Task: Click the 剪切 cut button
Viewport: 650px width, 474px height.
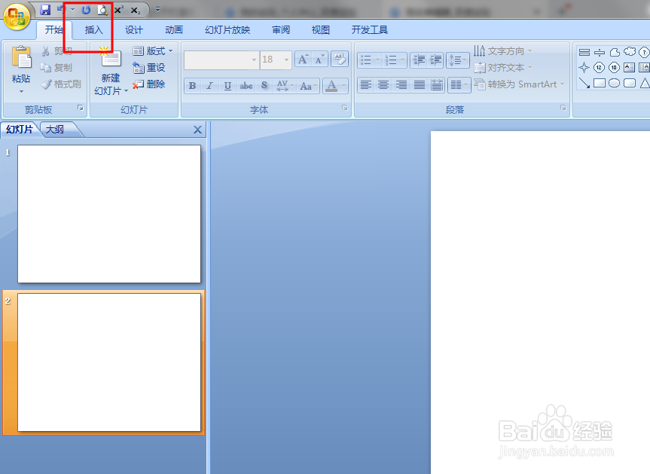Action: click(x=56, y=51)
